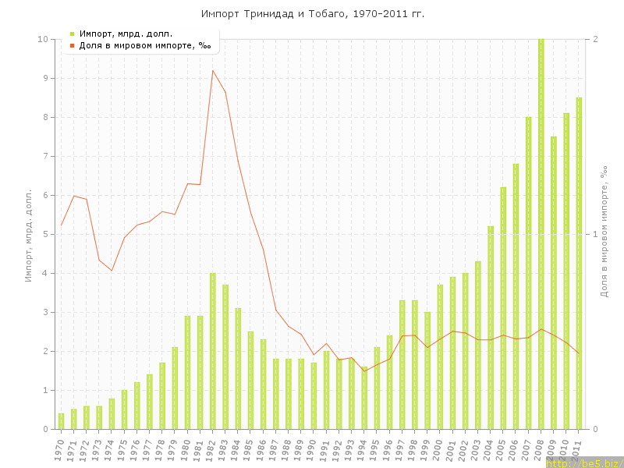Select the tallest bar for 2008
This screenshot has width=624, height=468.
tap(541, 234)
